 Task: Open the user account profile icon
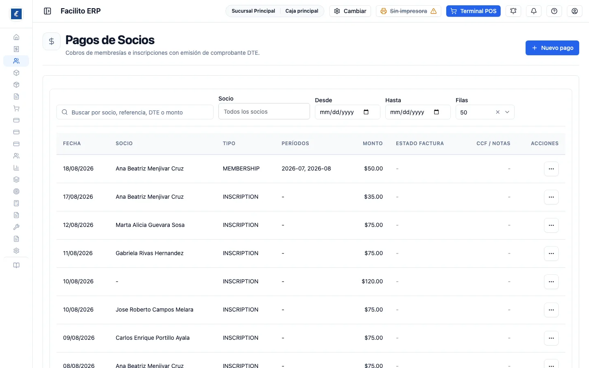coord(575,11)
